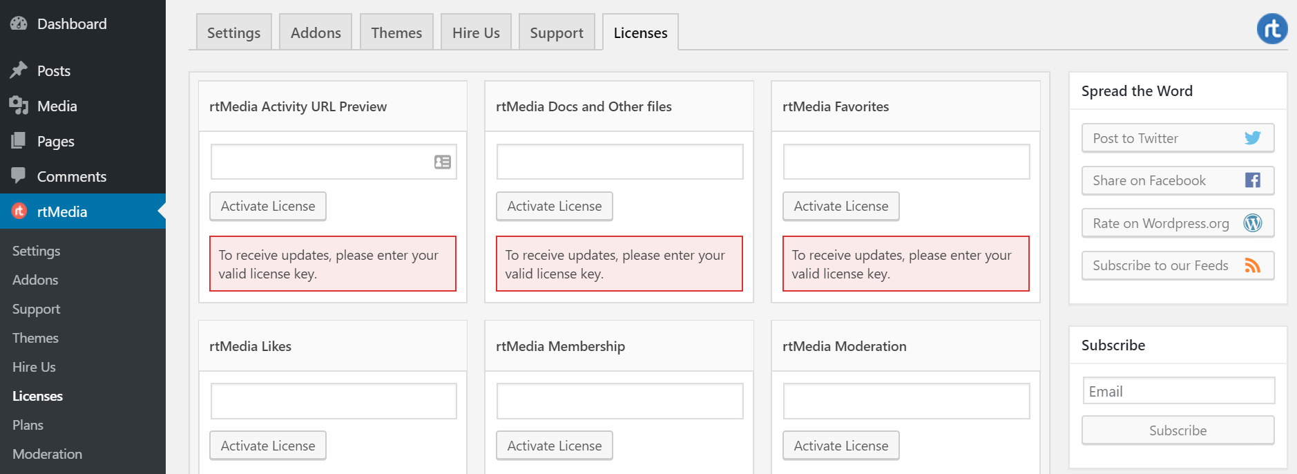The width and height of the screenshot is (1297, 474).
Task: Open Comments in the admin menu
Action: point(83,176)
